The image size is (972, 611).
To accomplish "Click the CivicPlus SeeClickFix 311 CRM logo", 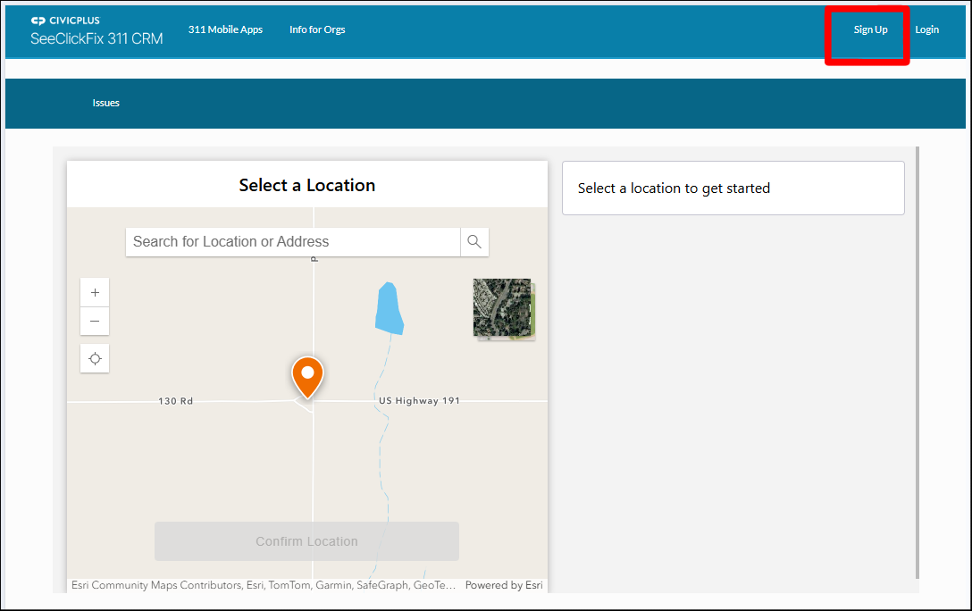I will 96,31.
